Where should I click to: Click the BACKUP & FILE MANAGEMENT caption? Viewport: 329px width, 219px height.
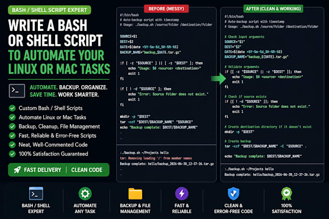coord(135,208)
